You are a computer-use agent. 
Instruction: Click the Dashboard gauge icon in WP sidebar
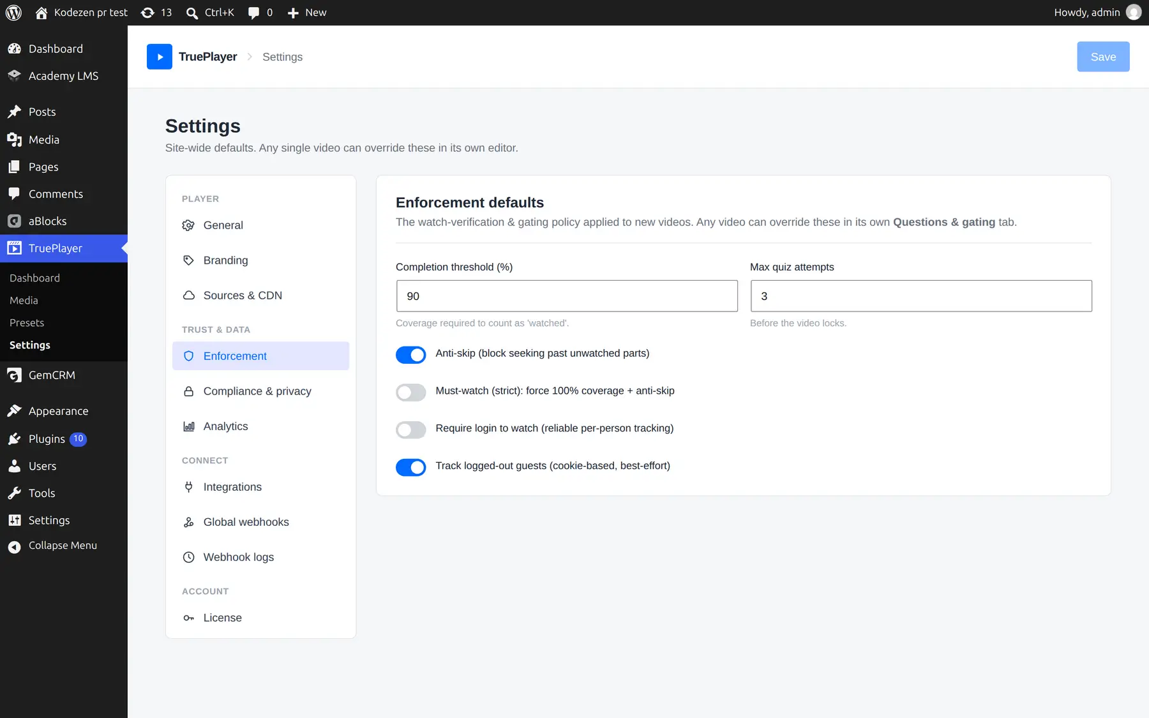pyautogui.click(x=14, y=49)
